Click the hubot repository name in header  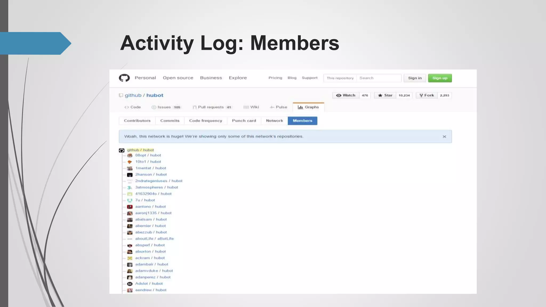pos(155,95)
